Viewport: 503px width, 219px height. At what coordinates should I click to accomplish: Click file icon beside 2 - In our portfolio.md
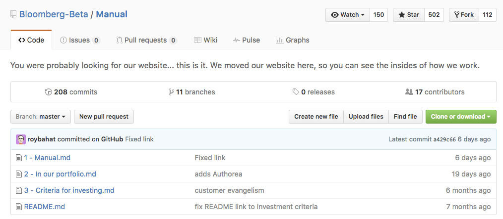point(19,174)
